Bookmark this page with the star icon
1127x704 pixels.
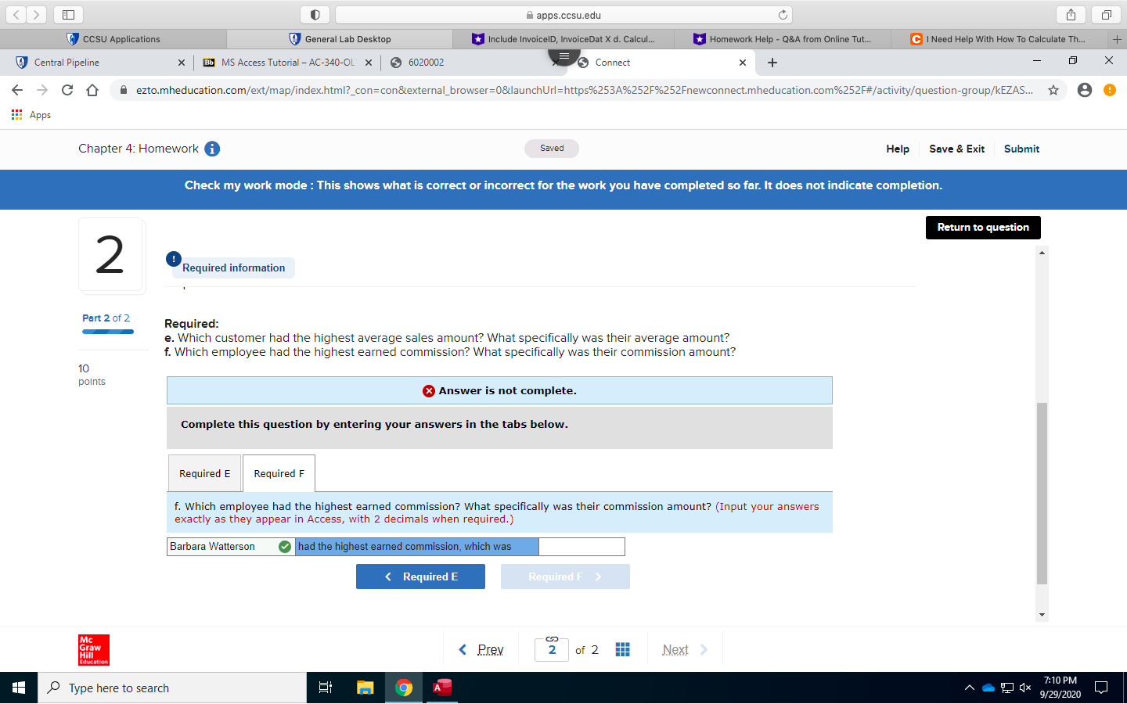(x=1053, y=90)
